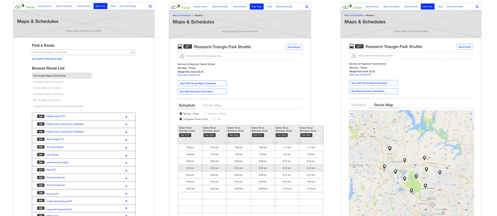
Task: Open the 800 Chapel Hill-Southpoint-RTC route link
Action: (59, 202)
